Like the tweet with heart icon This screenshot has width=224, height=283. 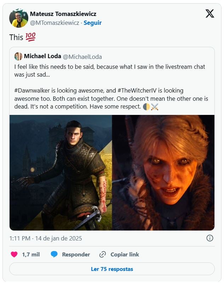(14, 254)
